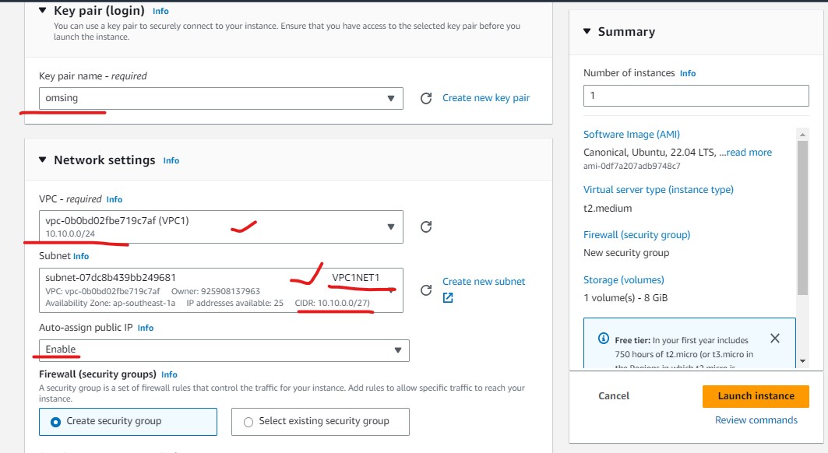
Task: Open the VPC selection dropdown
Action: 221,226
